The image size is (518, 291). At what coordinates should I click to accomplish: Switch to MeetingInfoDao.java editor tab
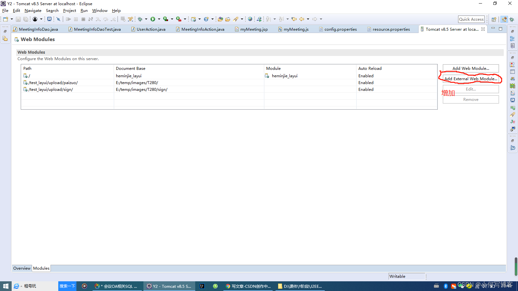36,29
